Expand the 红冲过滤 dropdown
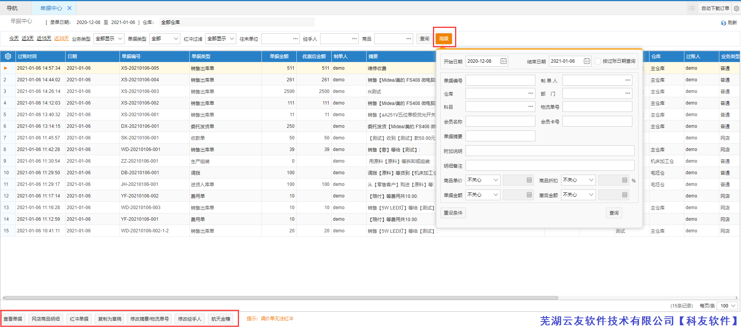The image size is (741, 328). pyautogui.click(x=221, y=39)
